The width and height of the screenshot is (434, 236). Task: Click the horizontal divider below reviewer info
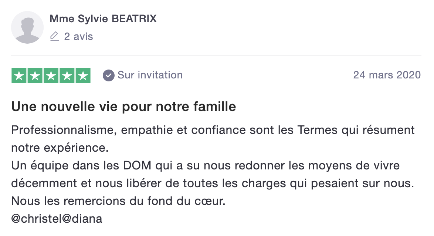pyautogui.click(x=216, y=56)
